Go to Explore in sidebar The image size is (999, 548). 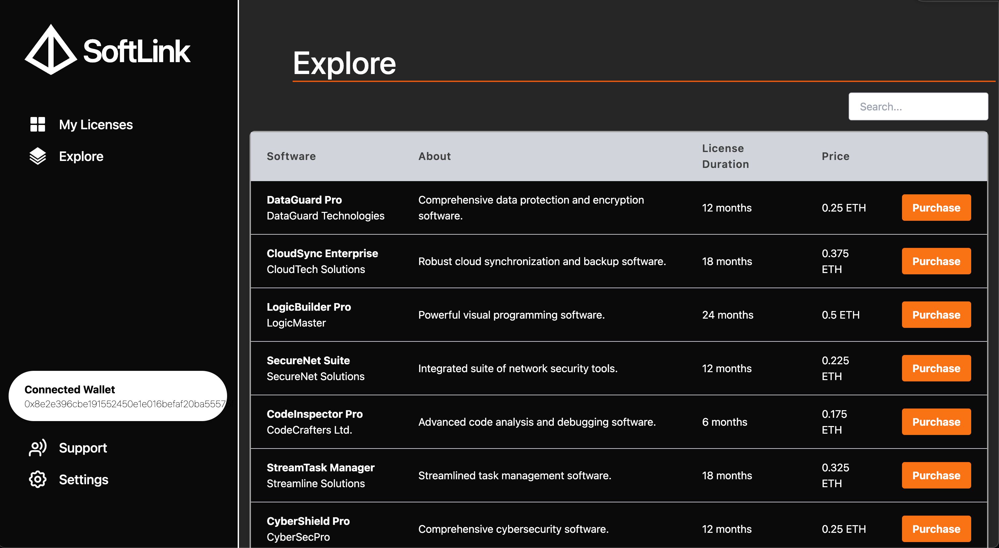(81, 156)
